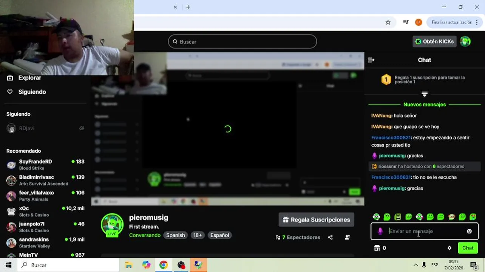The height and width of the screenshot is (272, 485).
Task: Focus the 'Enviar un mensaje' input field
Action: [425, 231]
